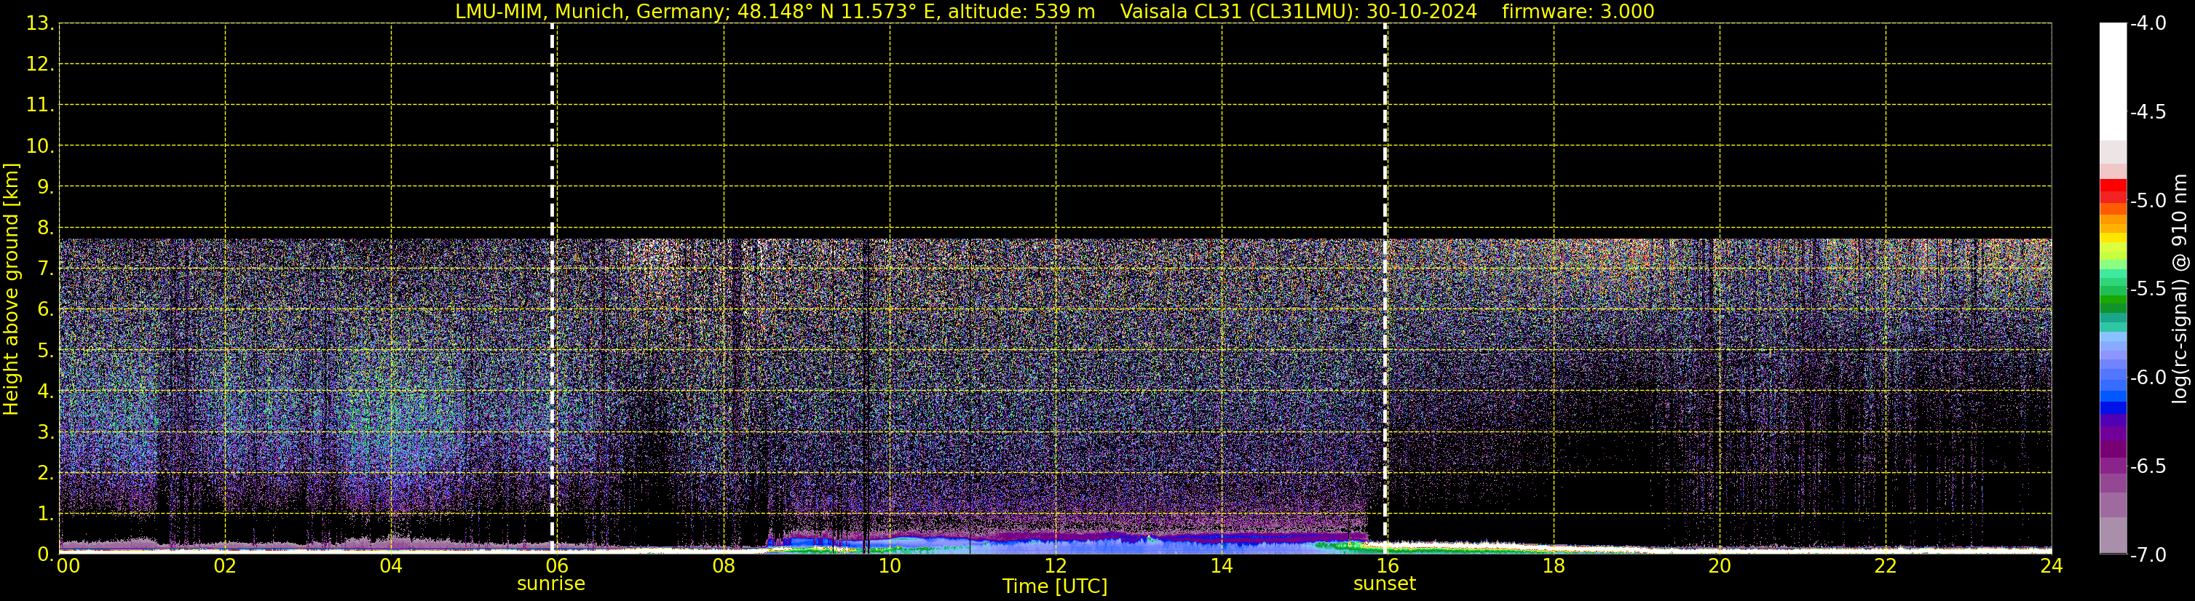Screen dimensions: 2195x601
Task: Click the 20 hour tick on the time axis
Action: 1719,566
